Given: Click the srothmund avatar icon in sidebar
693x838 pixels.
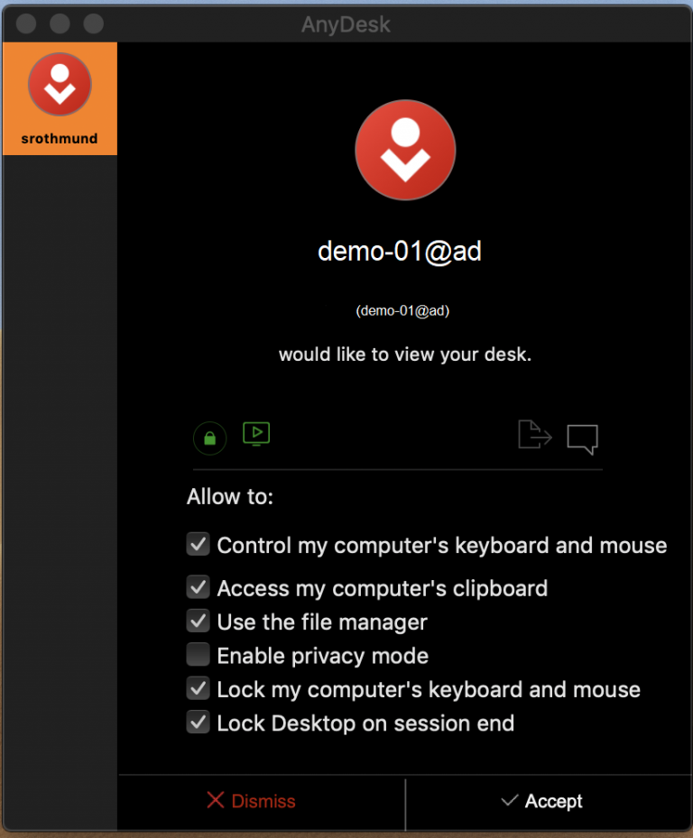Looking at the screenshot, I should point(60,84).
